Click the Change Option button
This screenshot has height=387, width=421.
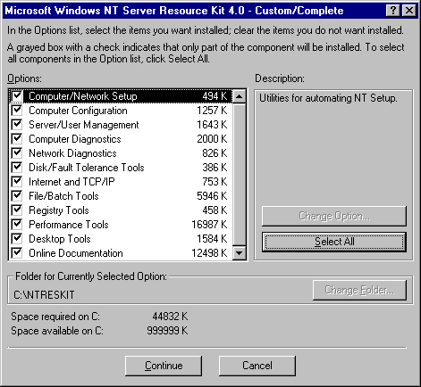[x=334, y=216]
